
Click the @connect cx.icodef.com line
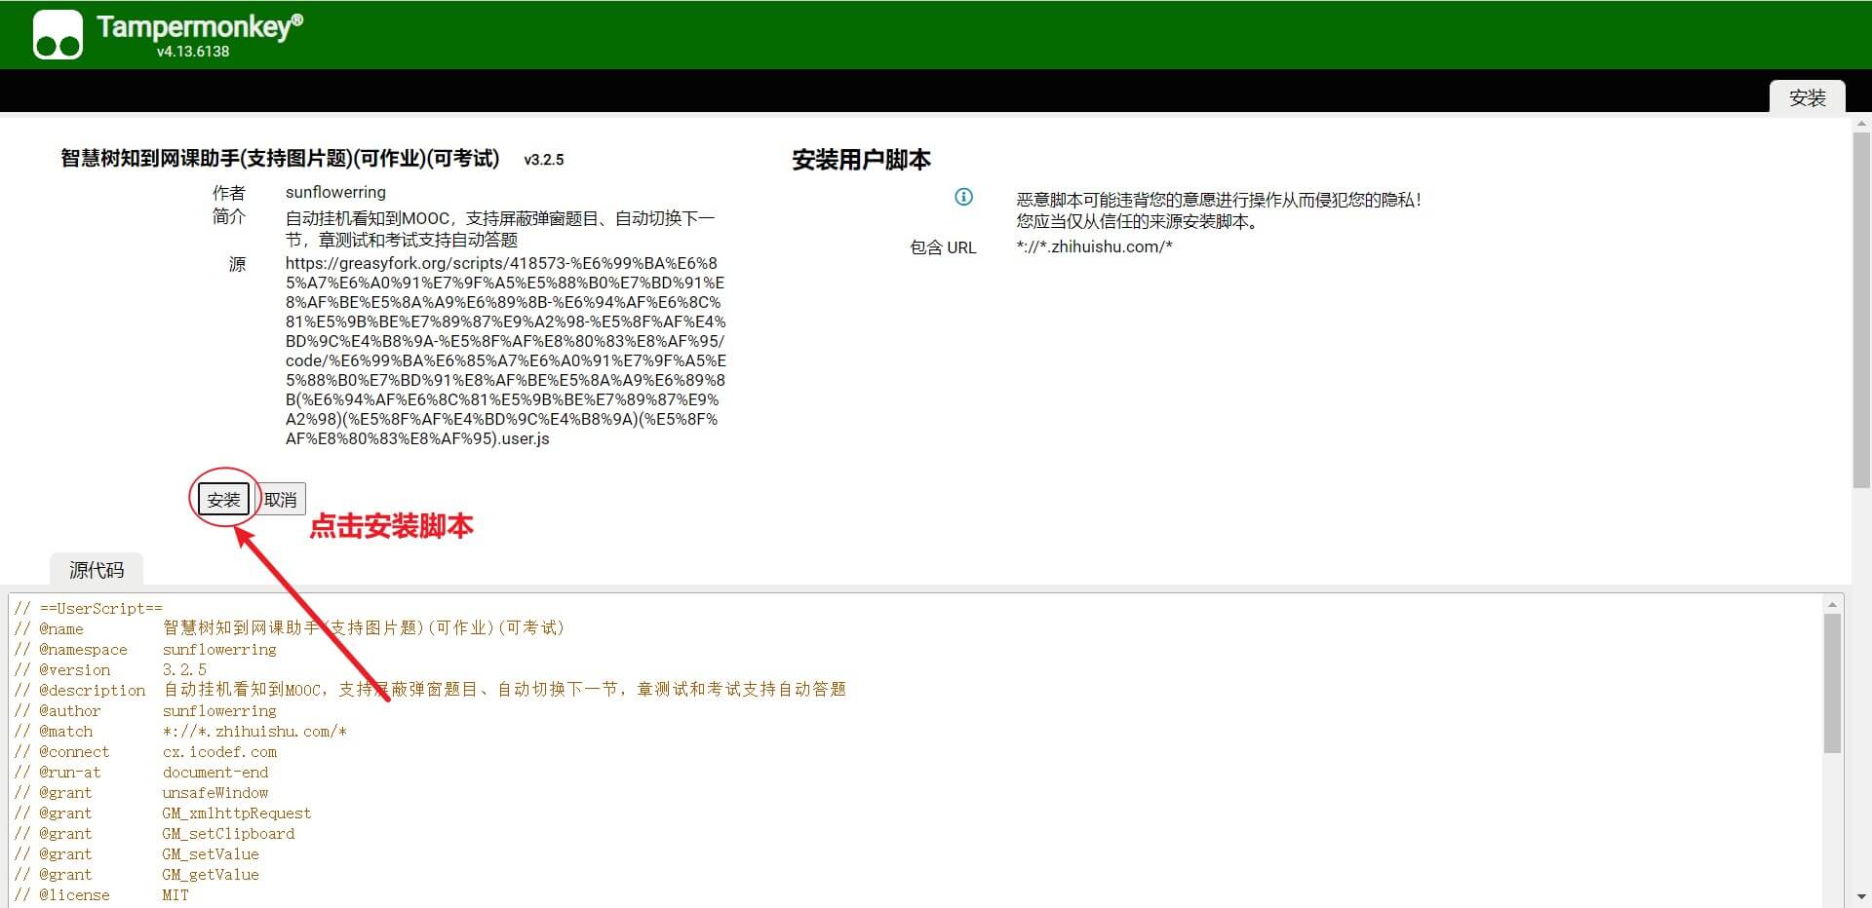[x=145, y=751]
